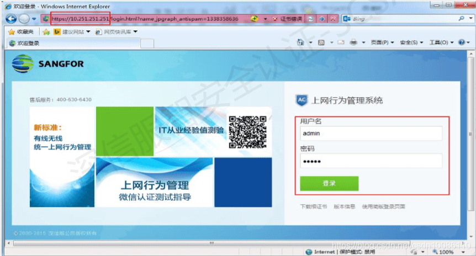
Task: Click the horizontal scrollbar at page bottom
Action: [210, 243]
